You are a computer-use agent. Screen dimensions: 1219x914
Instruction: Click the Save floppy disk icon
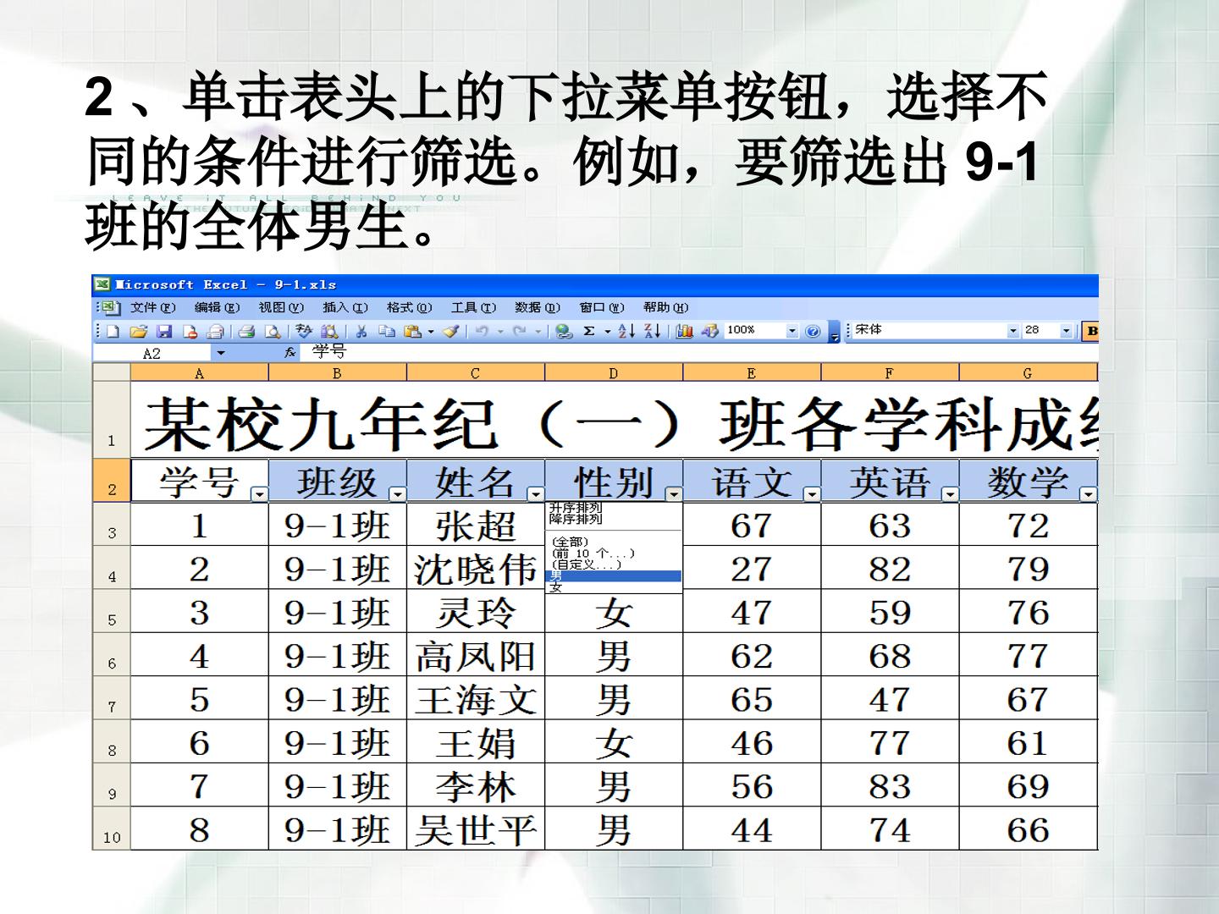pyautogui.click(x=164, y=331)
